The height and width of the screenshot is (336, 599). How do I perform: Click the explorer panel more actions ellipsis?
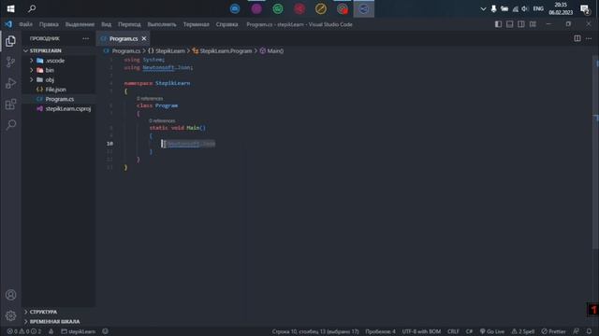point(85,38)
